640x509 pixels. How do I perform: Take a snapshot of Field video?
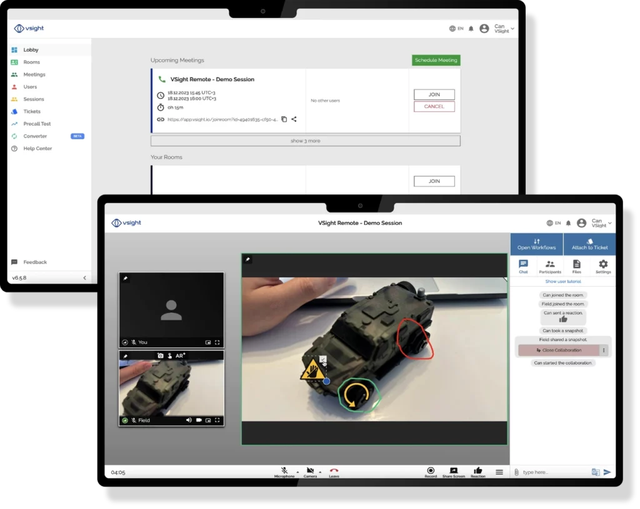161,355
